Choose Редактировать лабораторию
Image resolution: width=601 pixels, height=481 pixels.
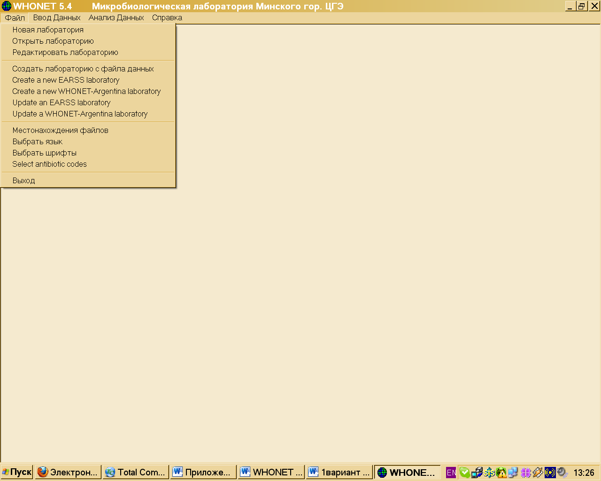pyautogui.click(x=88, y=52)
